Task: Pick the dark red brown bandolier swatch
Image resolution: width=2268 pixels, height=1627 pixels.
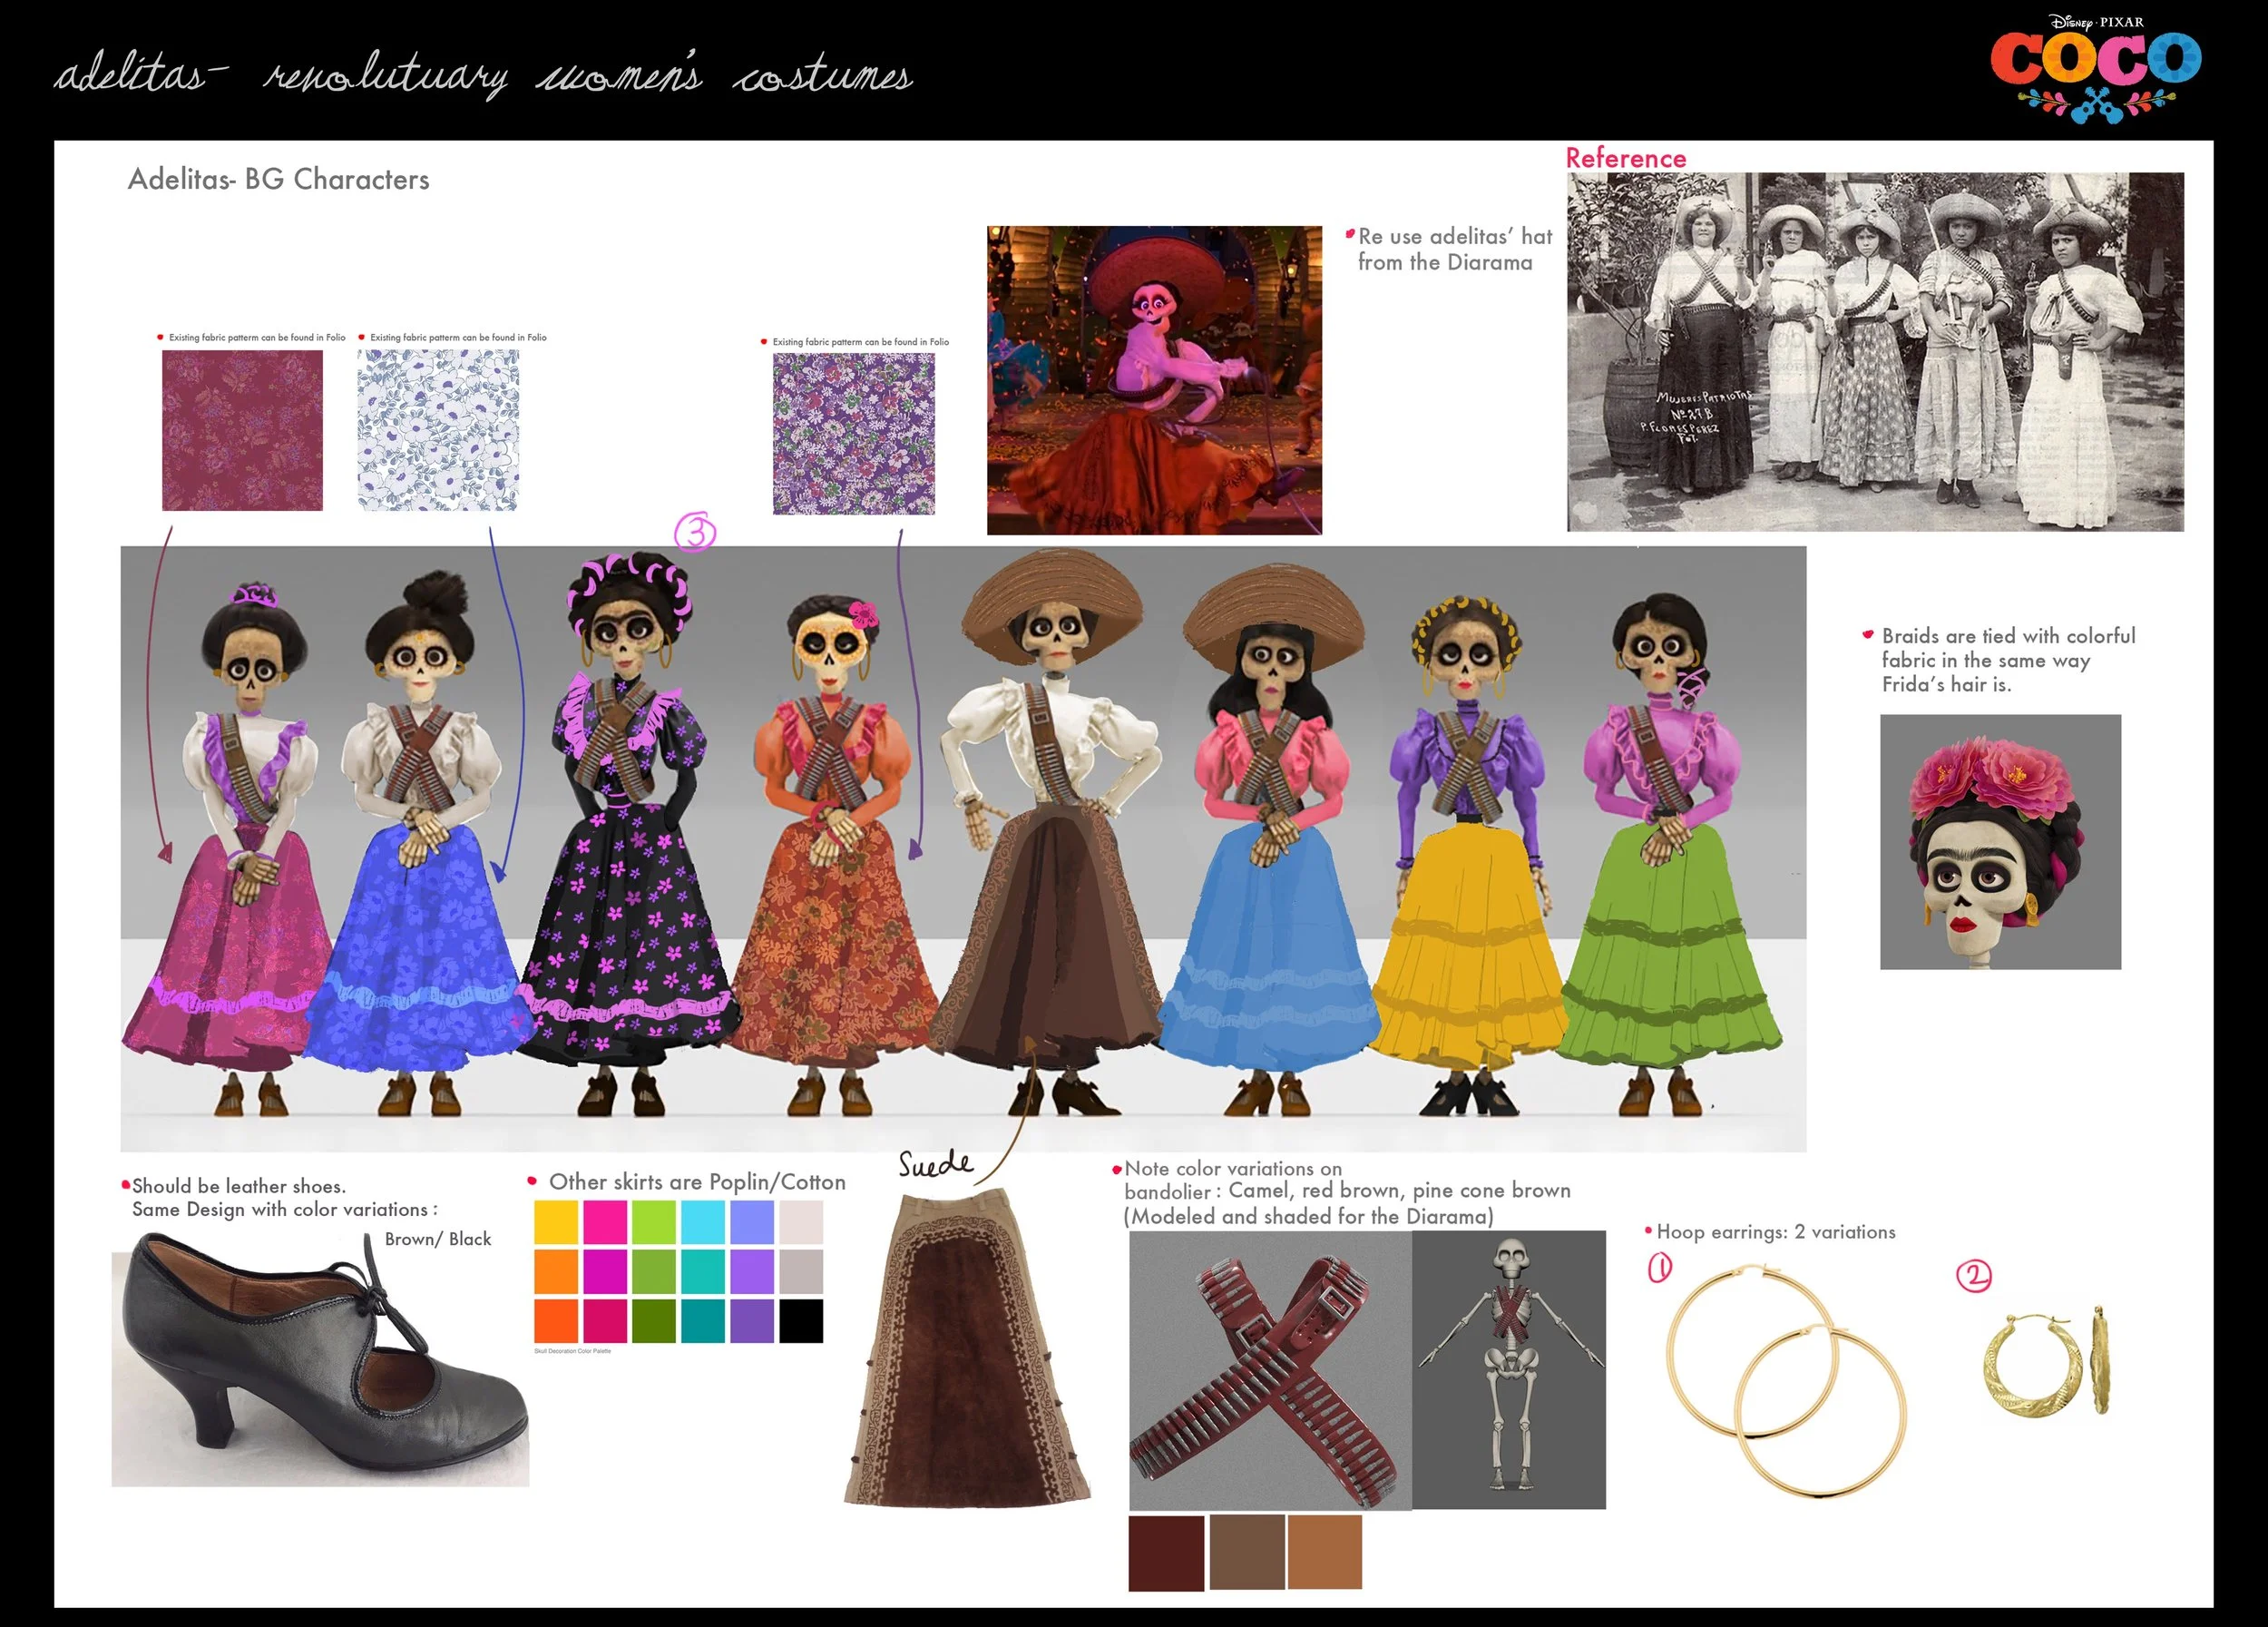Action: [x=1166, y=1553]
